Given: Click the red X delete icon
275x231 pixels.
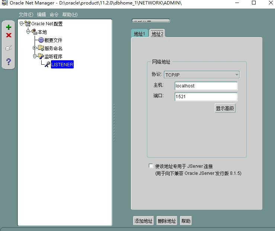Looking at the screenshot, I should pyautogui.click(x=9, y=35).
